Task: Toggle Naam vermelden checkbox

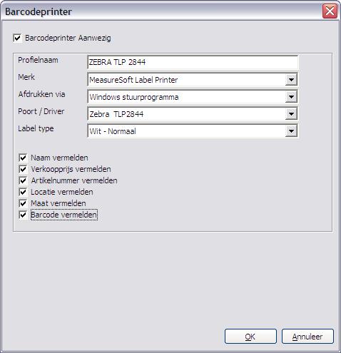Action: pos(23,158)
